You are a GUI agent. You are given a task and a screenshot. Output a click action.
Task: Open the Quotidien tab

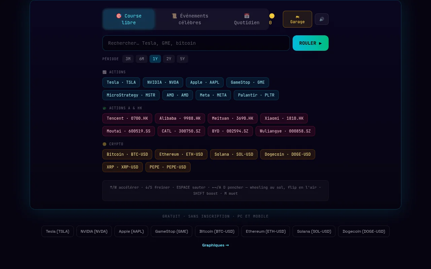tap(247, 19)
